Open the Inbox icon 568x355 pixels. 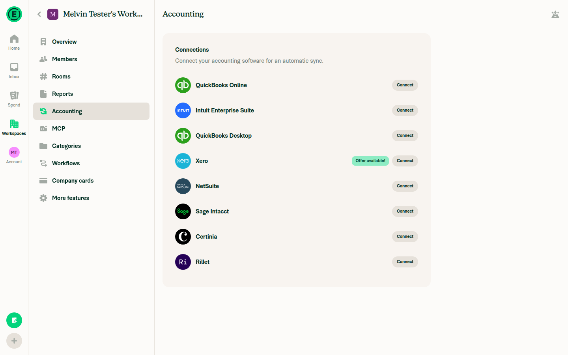pos(14,67)
